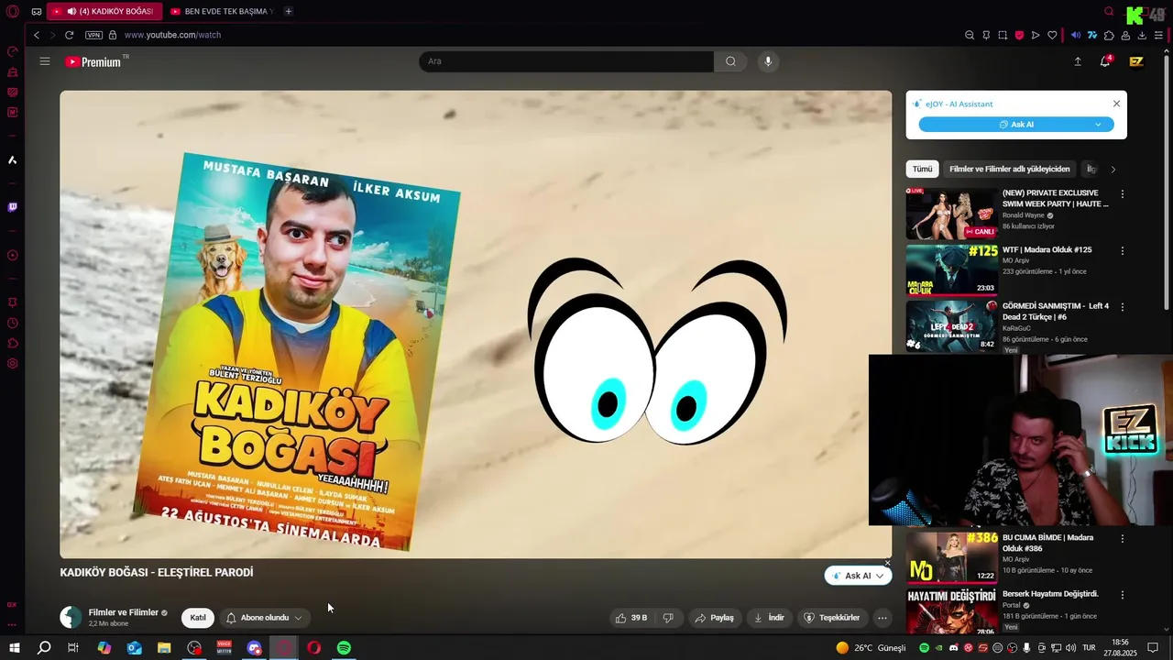Click the floating Ask AI pill
The width and height of the screenshot is (1173, 660).
(x=858, y=576)
